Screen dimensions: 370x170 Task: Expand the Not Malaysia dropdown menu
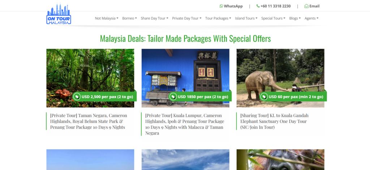pos(107,18)
